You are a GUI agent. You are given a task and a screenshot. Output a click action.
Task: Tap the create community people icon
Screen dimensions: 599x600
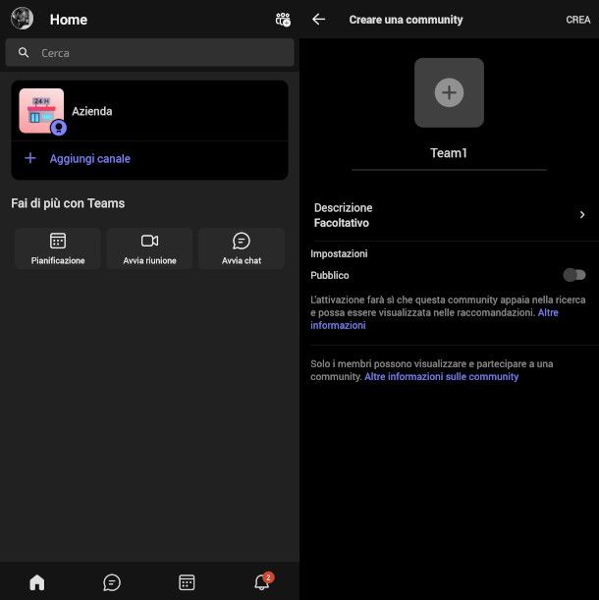pyautogui.click(x=283, y=19)
